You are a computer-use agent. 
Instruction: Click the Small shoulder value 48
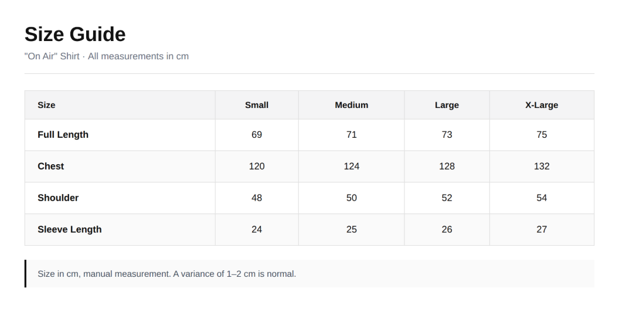point(257,198)
